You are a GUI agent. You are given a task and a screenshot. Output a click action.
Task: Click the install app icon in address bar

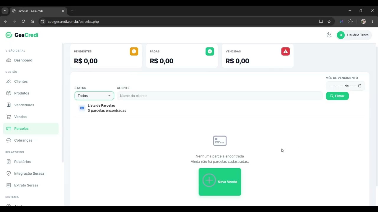coord(321,21)
